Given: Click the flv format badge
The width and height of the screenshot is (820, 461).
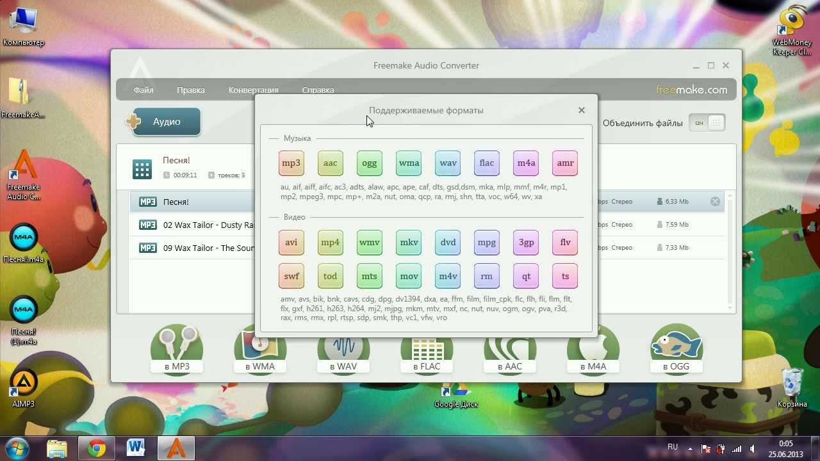Looking at the screenshot, I should (x=565, y=242).
